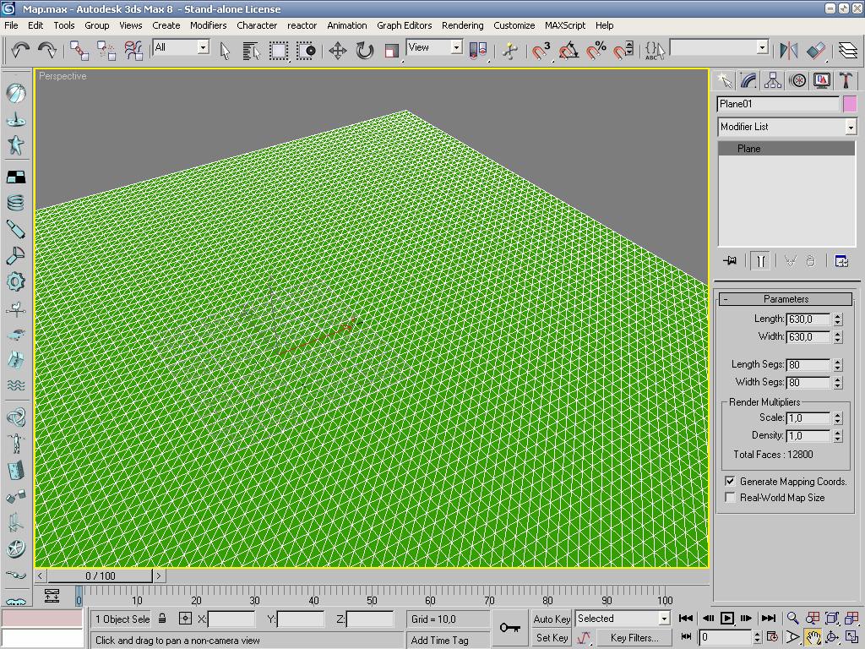Screen dimensions: 865x649
Task: Click the Pan View hand icon
Action: click(813, 637)
